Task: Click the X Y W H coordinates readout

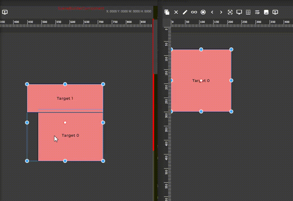Action: (129, 11)
